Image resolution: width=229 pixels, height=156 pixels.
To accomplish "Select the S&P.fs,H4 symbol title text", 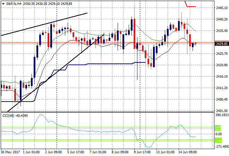I will pos(14,4).
